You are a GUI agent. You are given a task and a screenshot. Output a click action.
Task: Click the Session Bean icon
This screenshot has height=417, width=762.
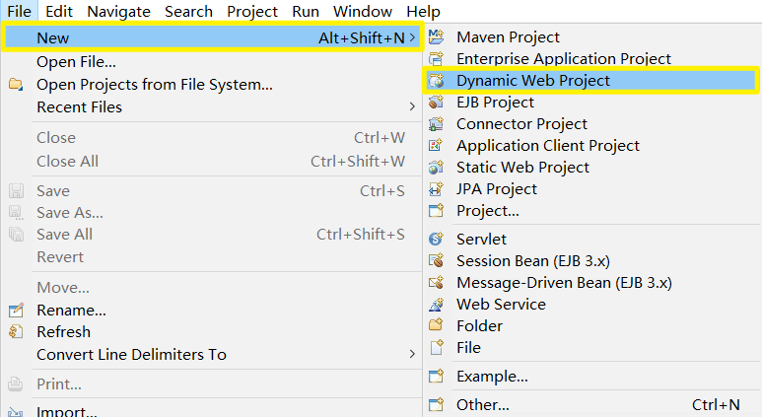(x=438, y=261)
